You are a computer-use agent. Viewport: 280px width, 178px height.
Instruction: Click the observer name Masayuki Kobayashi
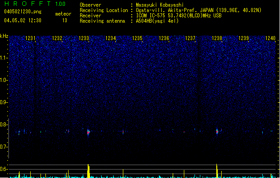pyautogui.click(x=160, y=5)
